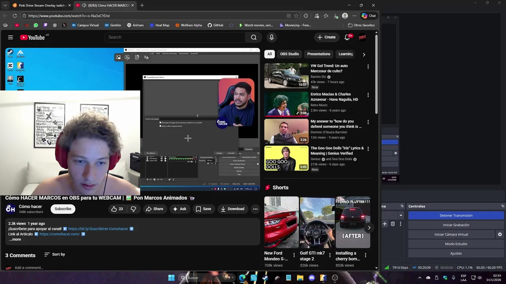Open transition properties three-dot menu in OBS

[400, 224]
